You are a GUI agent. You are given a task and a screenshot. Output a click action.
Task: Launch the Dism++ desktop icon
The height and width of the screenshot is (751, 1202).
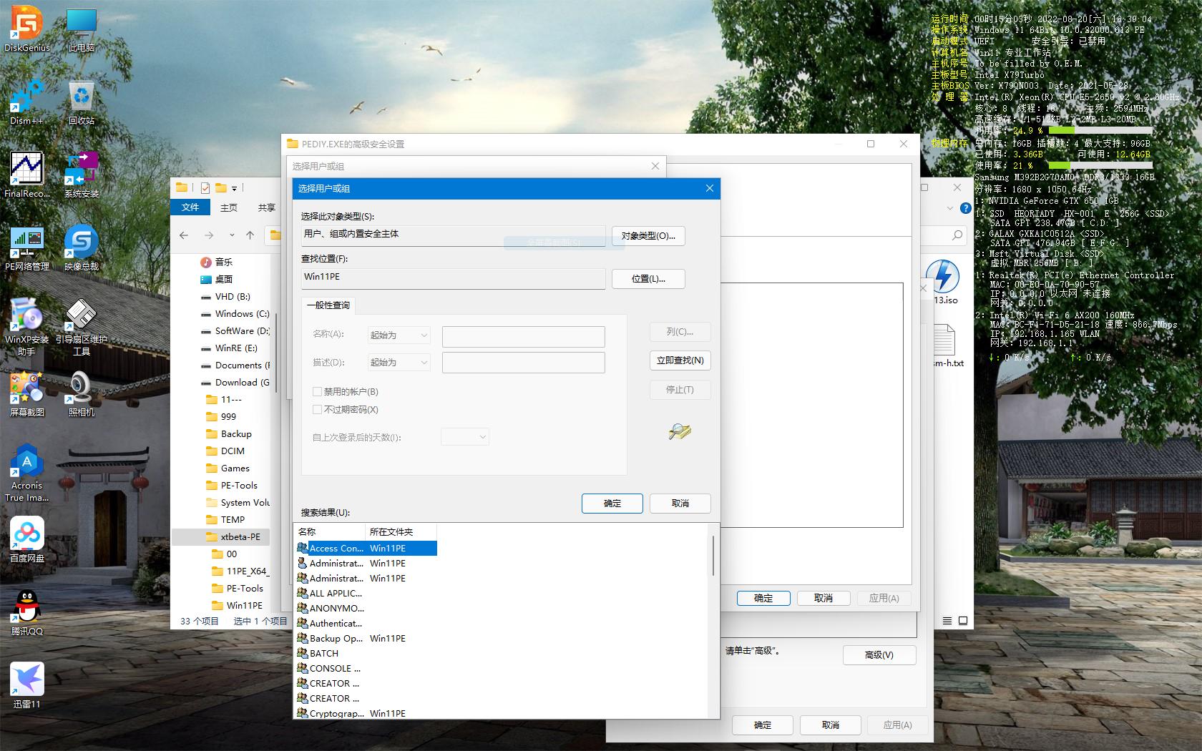pos(27,102)
